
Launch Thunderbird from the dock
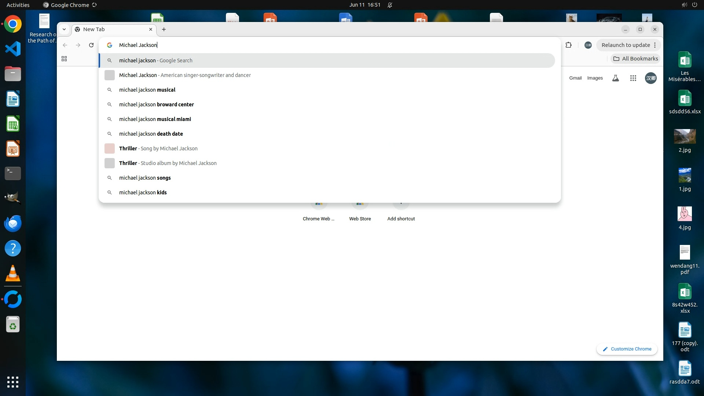13,224
